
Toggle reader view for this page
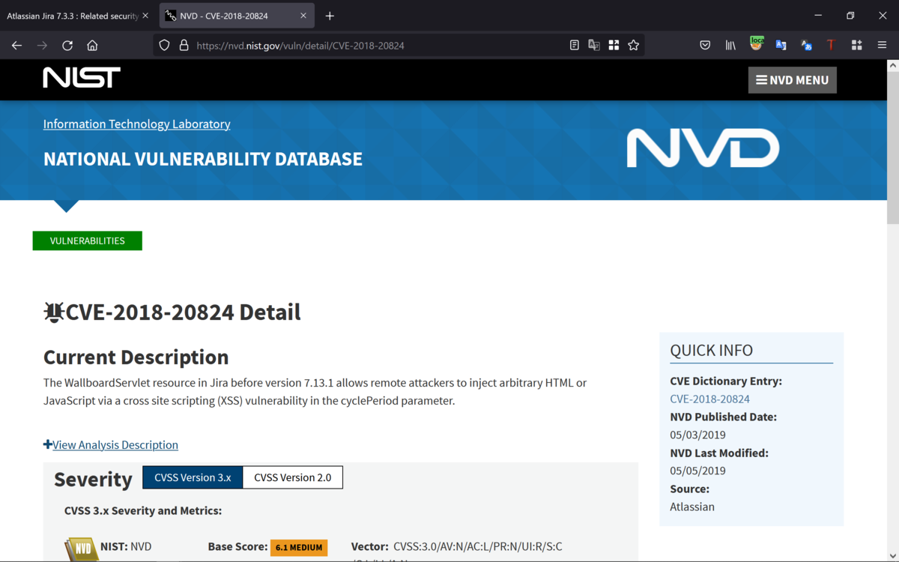coord(574,45)
